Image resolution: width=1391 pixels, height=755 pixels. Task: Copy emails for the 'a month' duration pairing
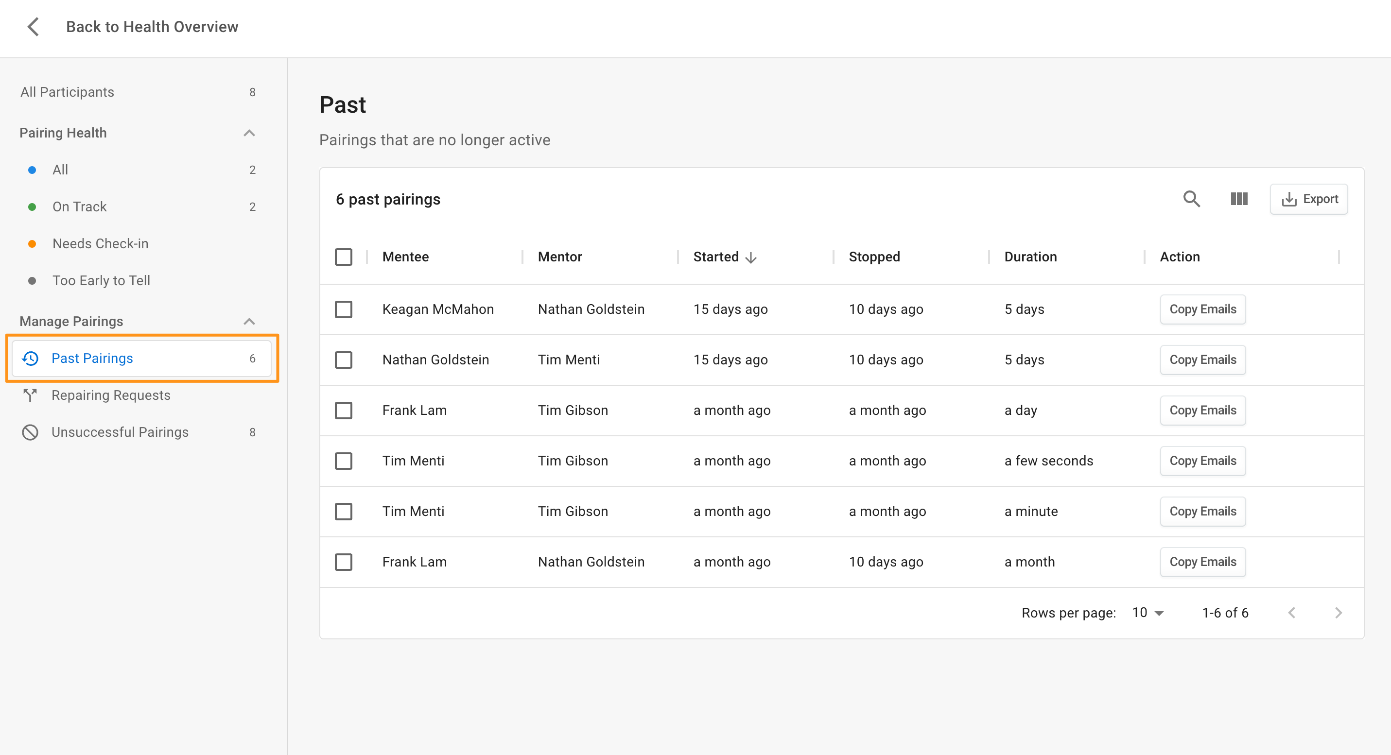[1202, 562]
